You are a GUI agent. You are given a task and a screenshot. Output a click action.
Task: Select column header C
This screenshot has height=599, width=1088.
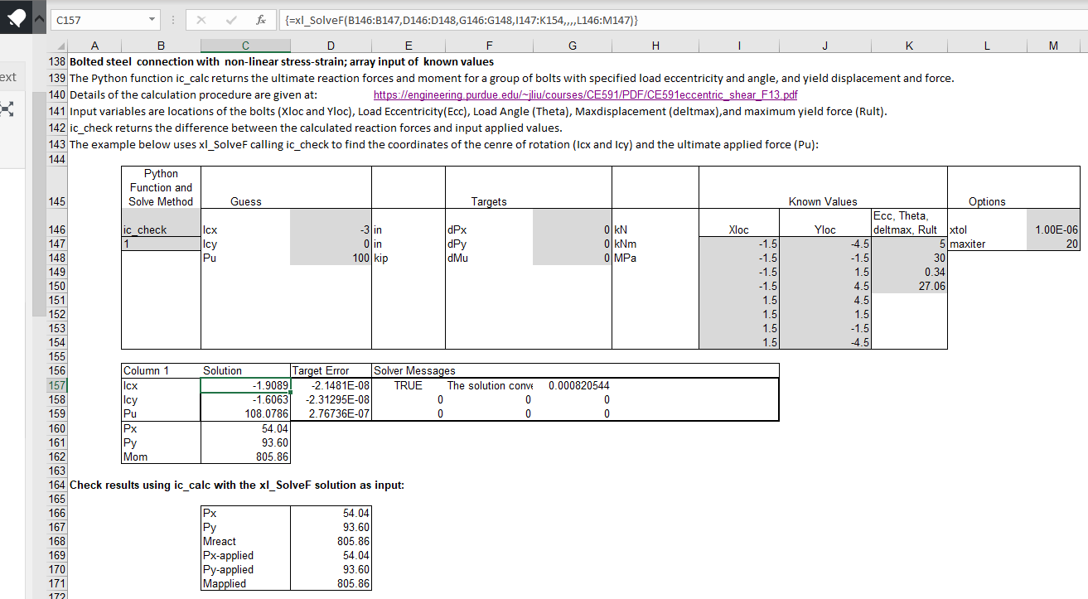coord(245,47)
